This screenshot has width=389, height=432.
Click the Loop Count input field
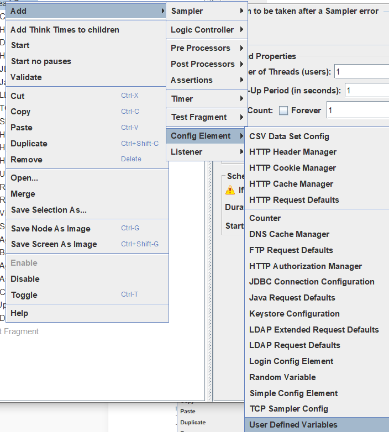pos(358,110)
